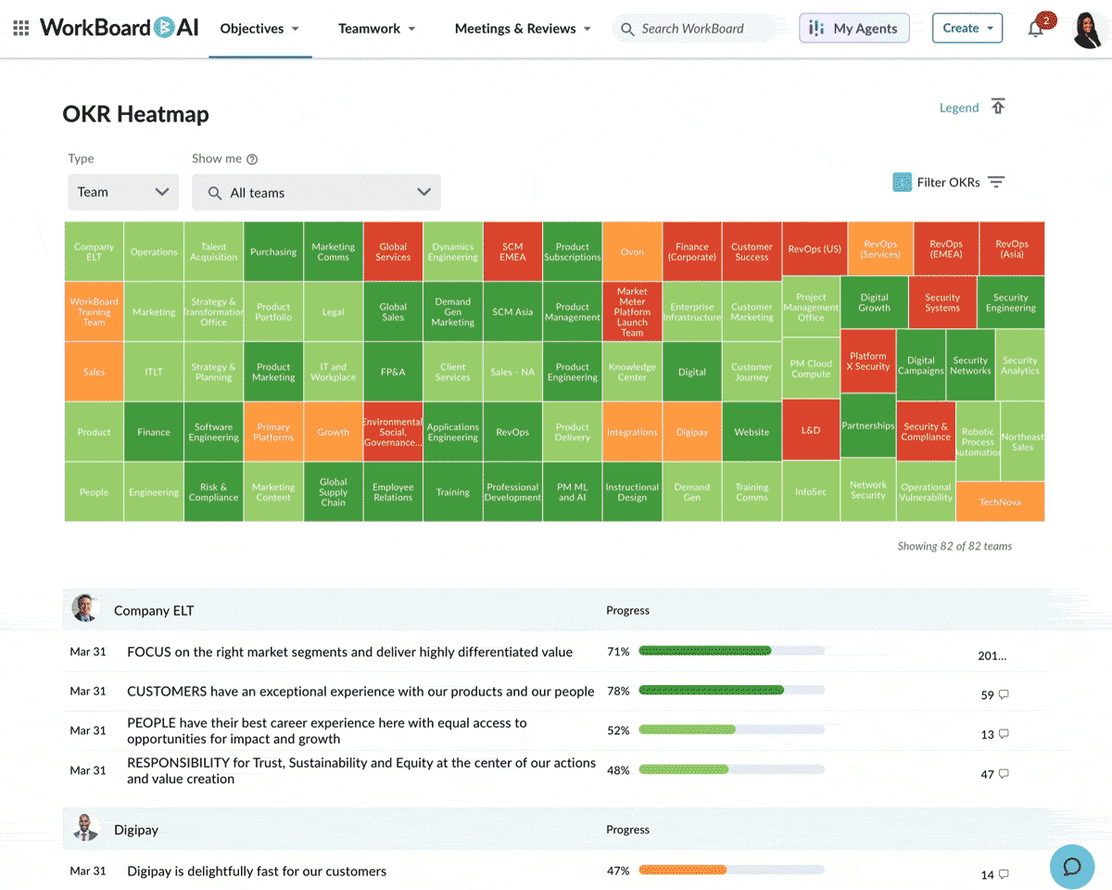
Task: Click the Digipay owner avatar
Action: [86, 828]
